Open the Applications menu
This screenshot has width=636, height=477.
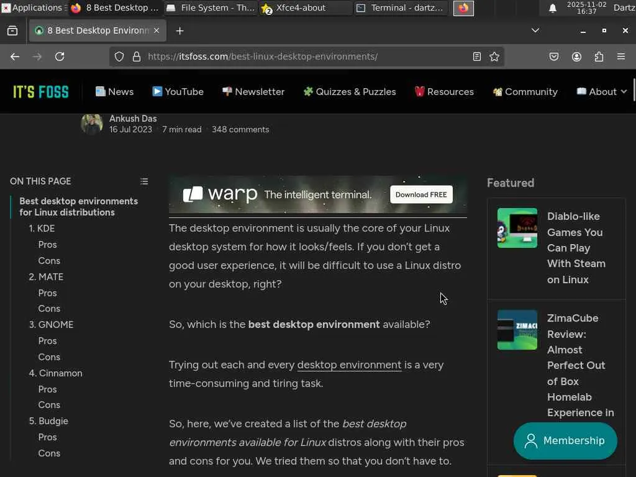[x=34, y=7]
